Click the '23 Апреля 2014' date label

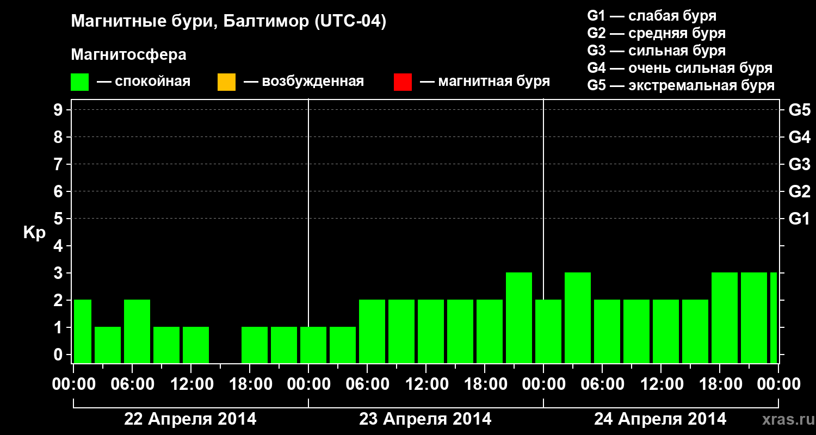pyautogui.click(x=425, y=419)
